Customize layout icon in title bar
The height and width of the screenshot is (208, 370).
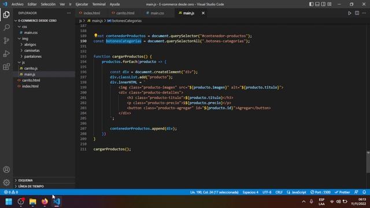pos(330,4)
